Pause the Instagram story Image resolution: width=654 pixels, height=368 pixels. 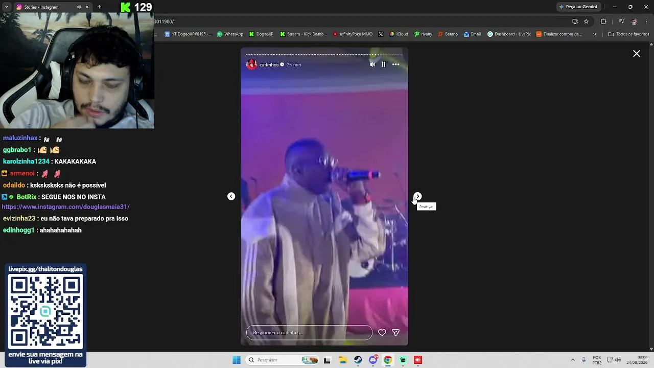tap(383, 64)
